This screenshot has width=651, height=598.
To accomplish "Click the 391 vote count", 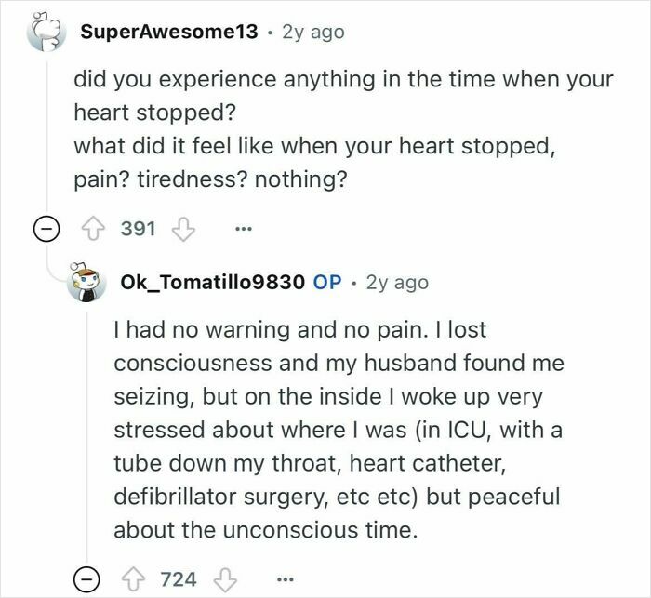I will click(x=139, y=228).
